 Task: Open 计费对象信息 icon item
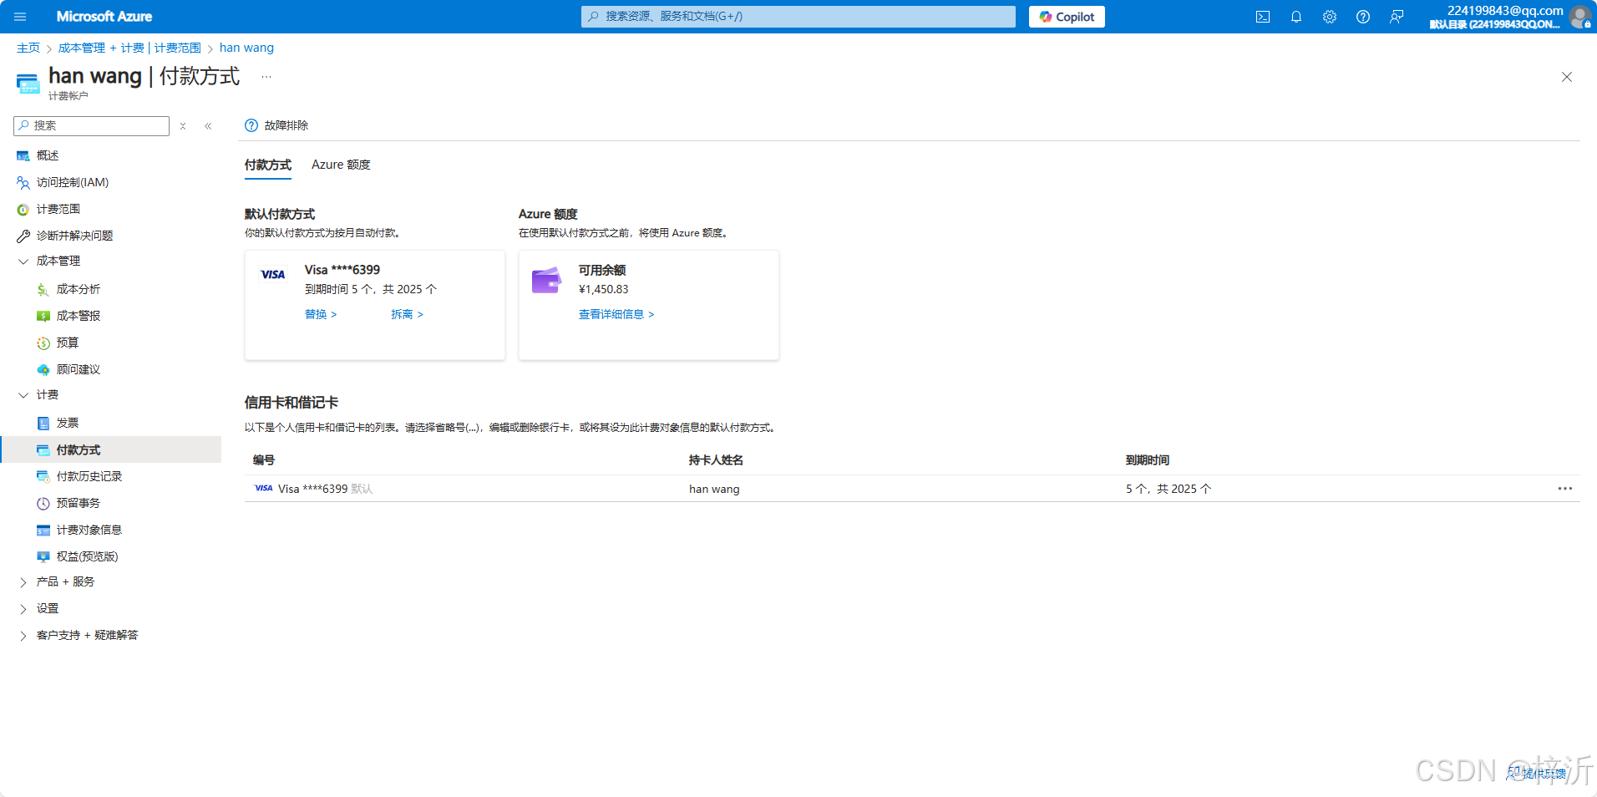[x=43, y=530]
